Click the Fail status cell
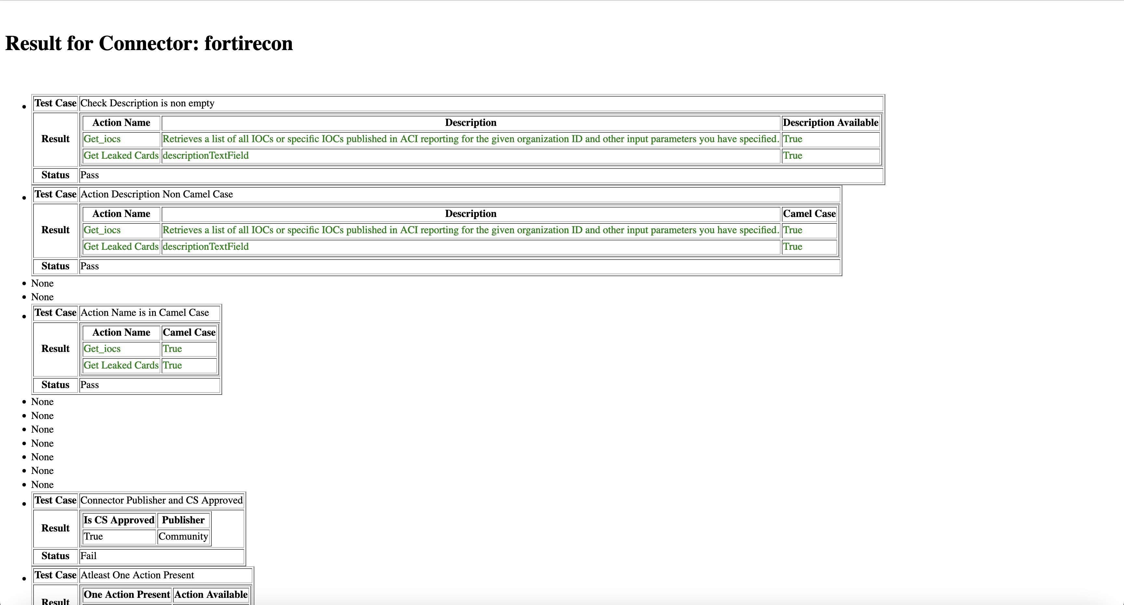The image size is (1124, 605). (x=88, y=556)
